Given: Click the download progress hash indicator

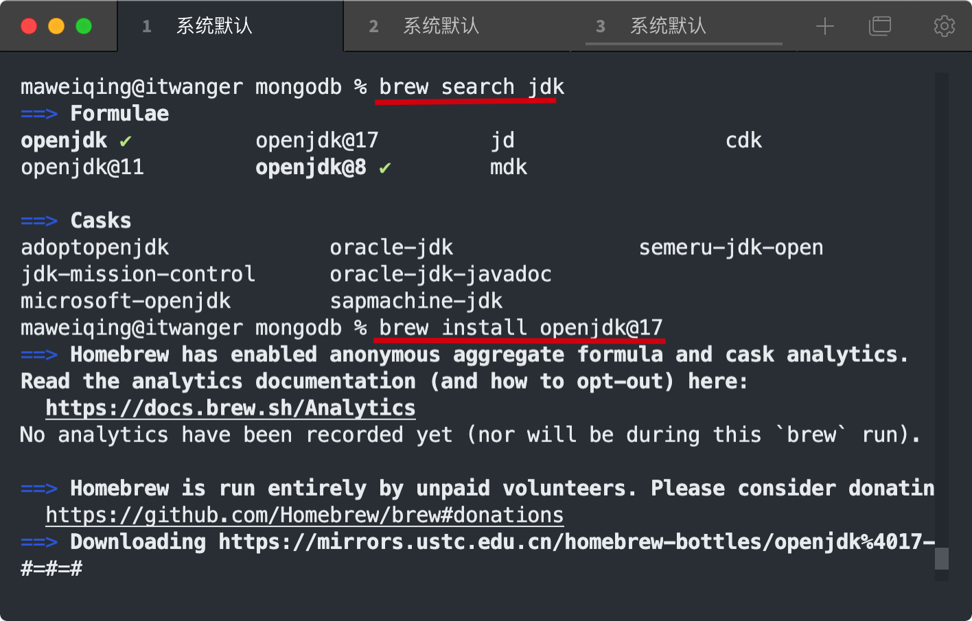Looking at the screenshot, I should pos(51,568).
